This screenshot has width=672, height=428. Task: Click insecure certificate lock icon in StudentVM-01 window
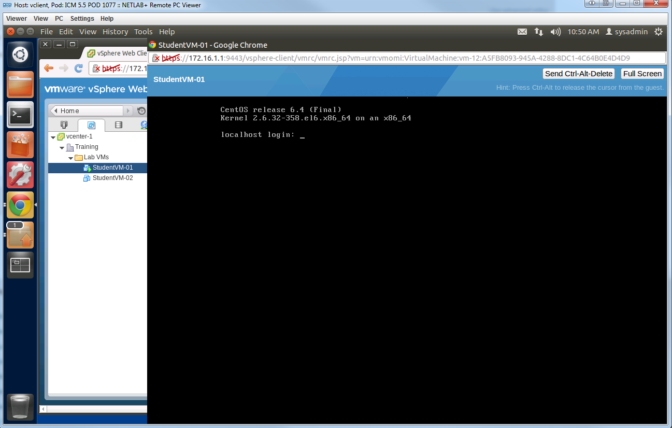[x=155, y=58]
